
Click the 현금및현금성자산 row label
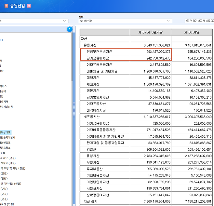[x=100, y=52]
